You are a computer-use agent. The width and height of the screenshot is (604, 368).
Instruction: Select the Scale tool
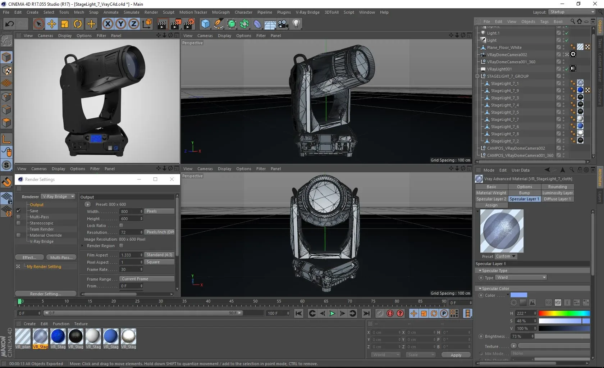click(x=65, y=24)
